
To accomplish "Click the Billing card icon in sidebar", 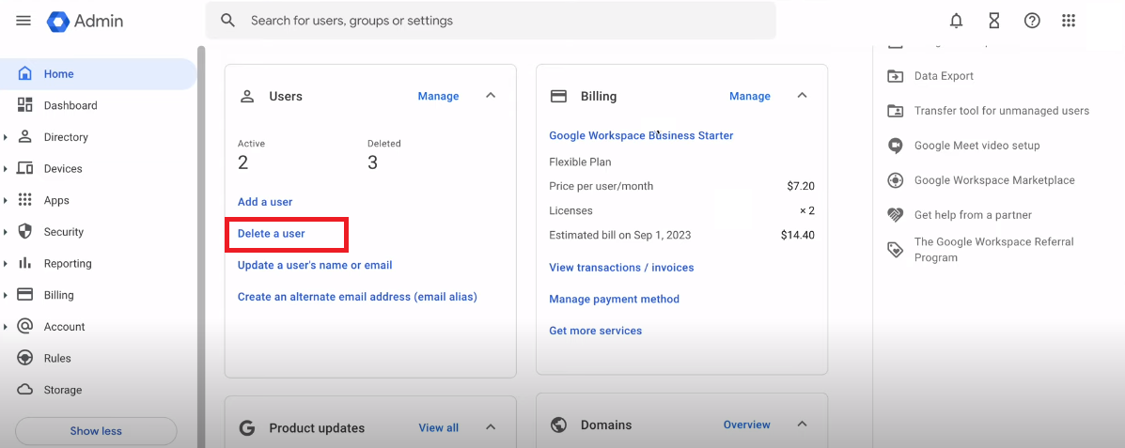I will click(25, 295).
